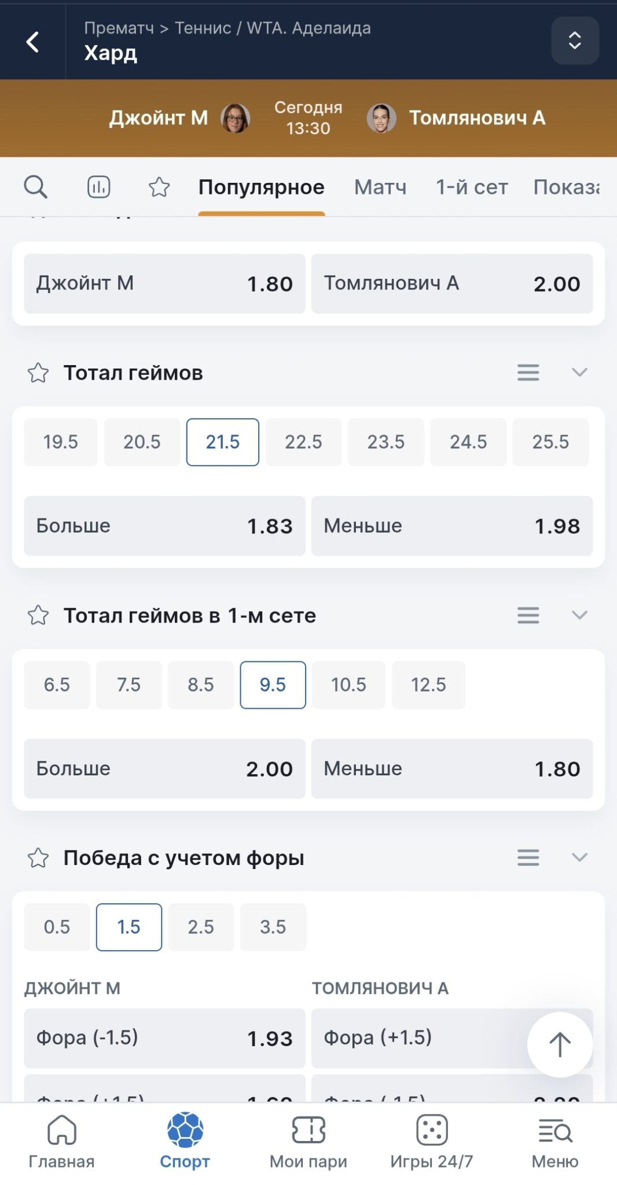Screen dimensions: 617x1185
Task: Star the Победа с учетом форы market
Action: pyautogui.click(x=38, y=858)
